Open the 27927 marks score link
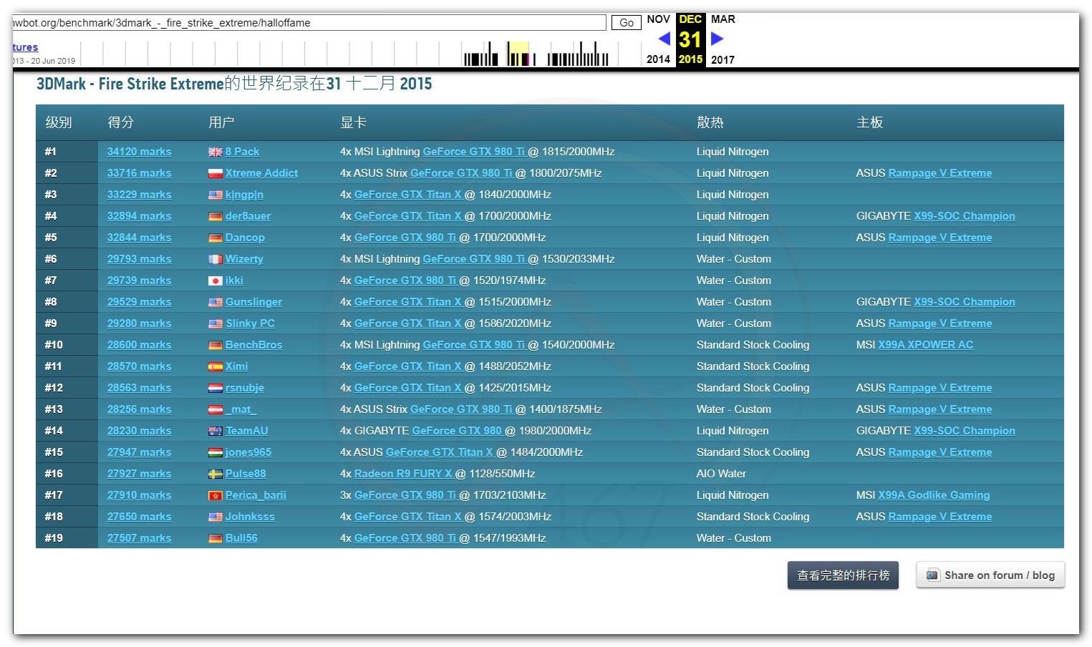This screenshot has width=1092, height=647. [139, 474]
